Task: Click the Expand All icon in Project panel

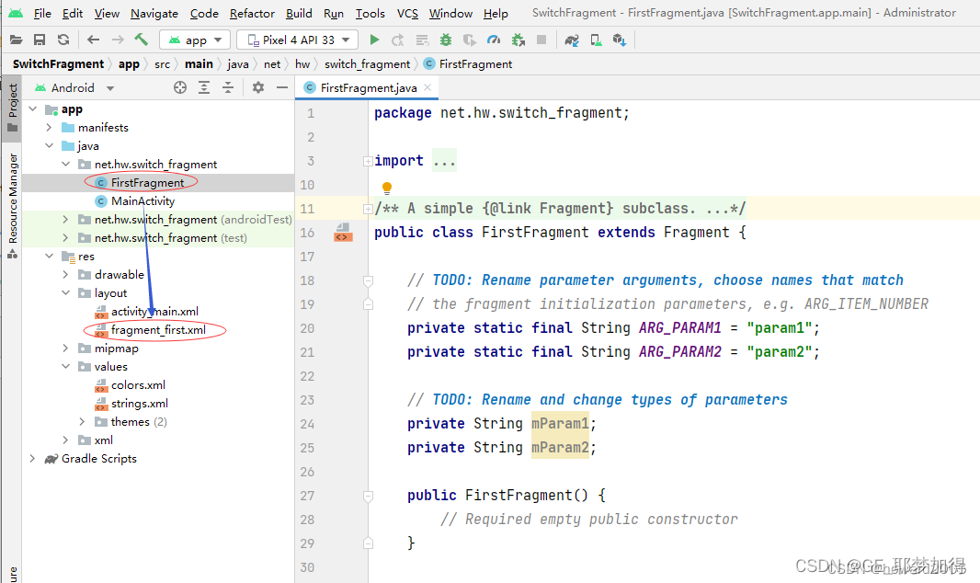Action: click(x=204, y=87)
